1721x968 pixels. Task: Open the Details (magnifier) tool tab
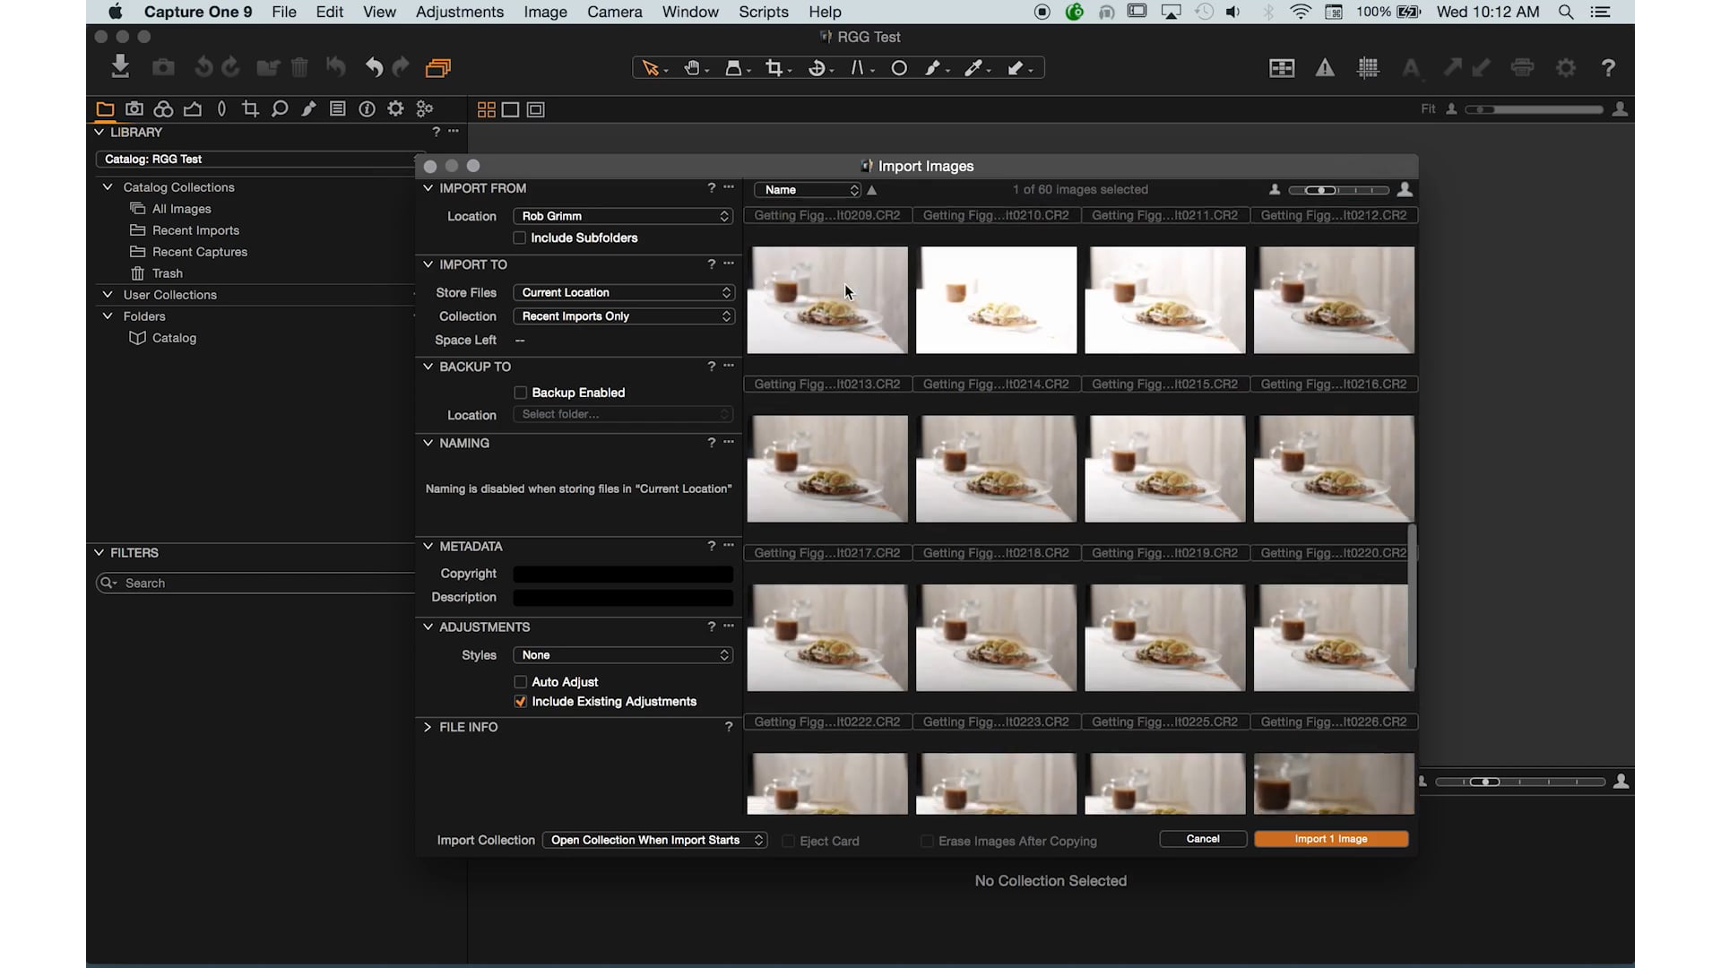coord(279,108)
